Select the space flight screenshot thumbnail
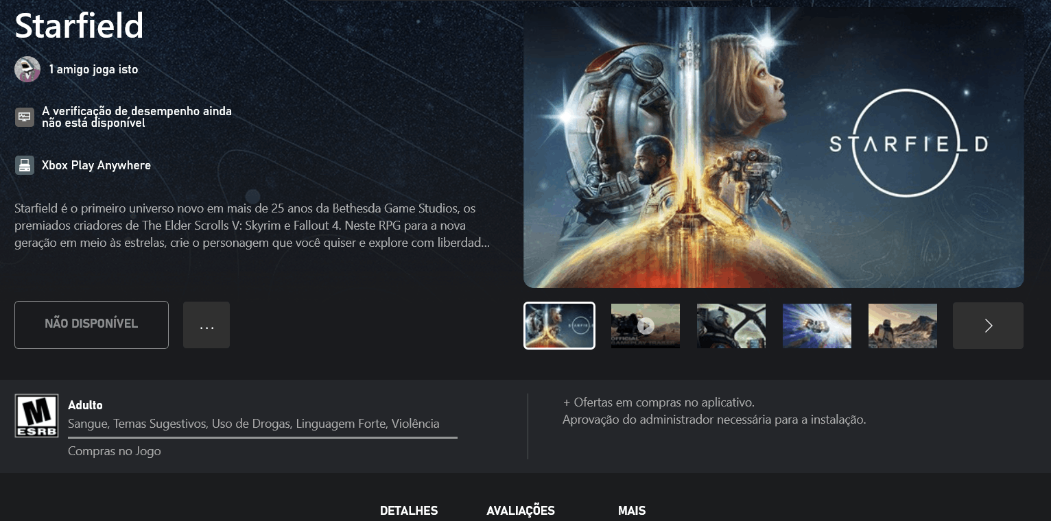The image size is (1051, 521). click(x=817, y=326)
